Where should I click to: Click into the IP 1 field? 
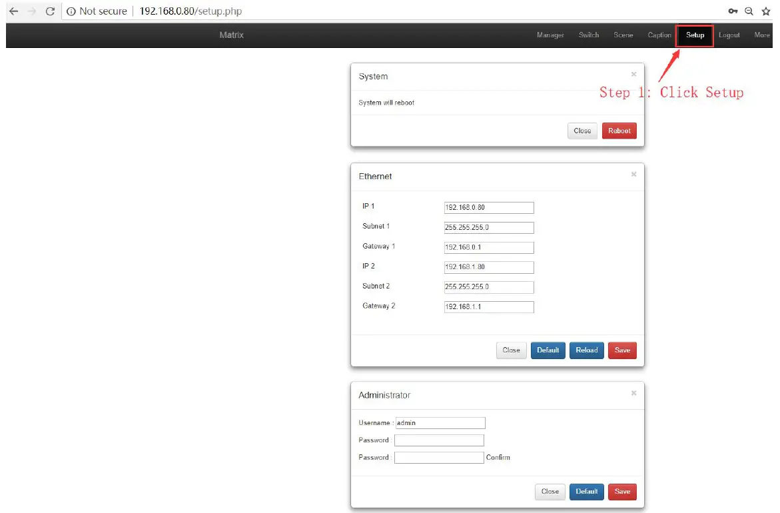488,207
